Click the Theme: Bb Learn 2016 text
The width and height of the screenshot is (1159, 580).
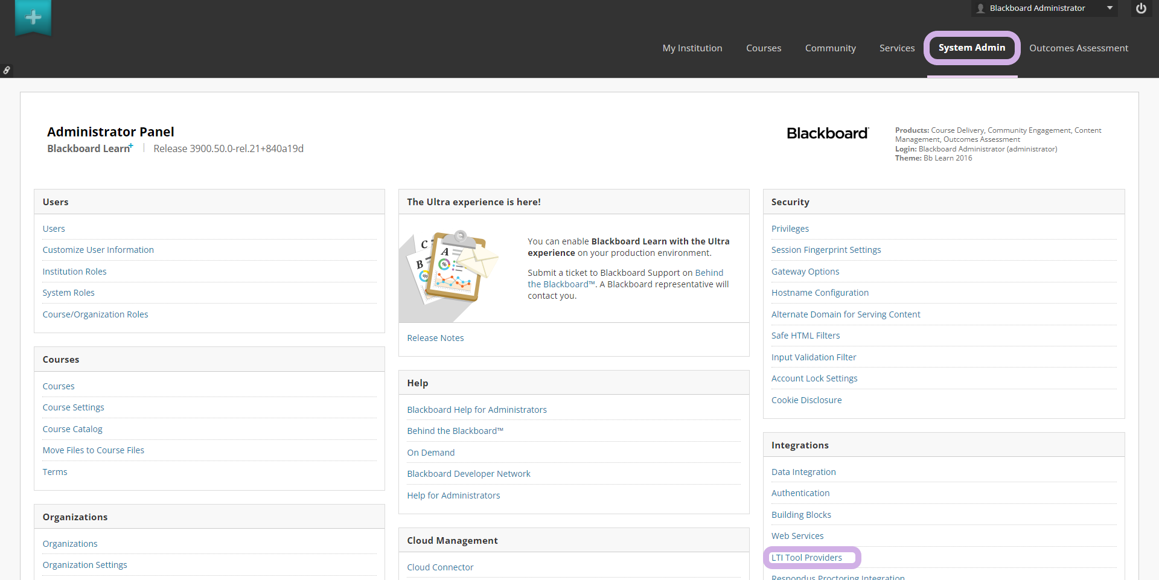click(x=934, y=158)
